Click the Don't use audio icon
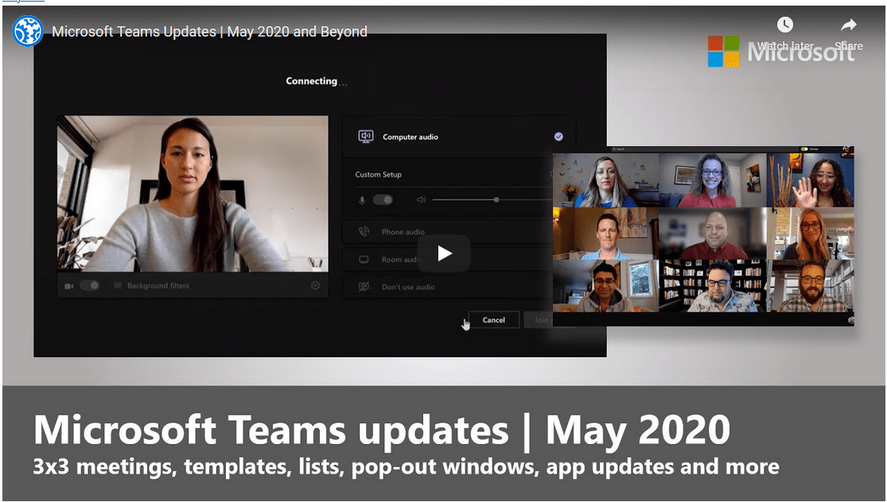The width and height of the screenshot is (887, 502). (364, 287)
